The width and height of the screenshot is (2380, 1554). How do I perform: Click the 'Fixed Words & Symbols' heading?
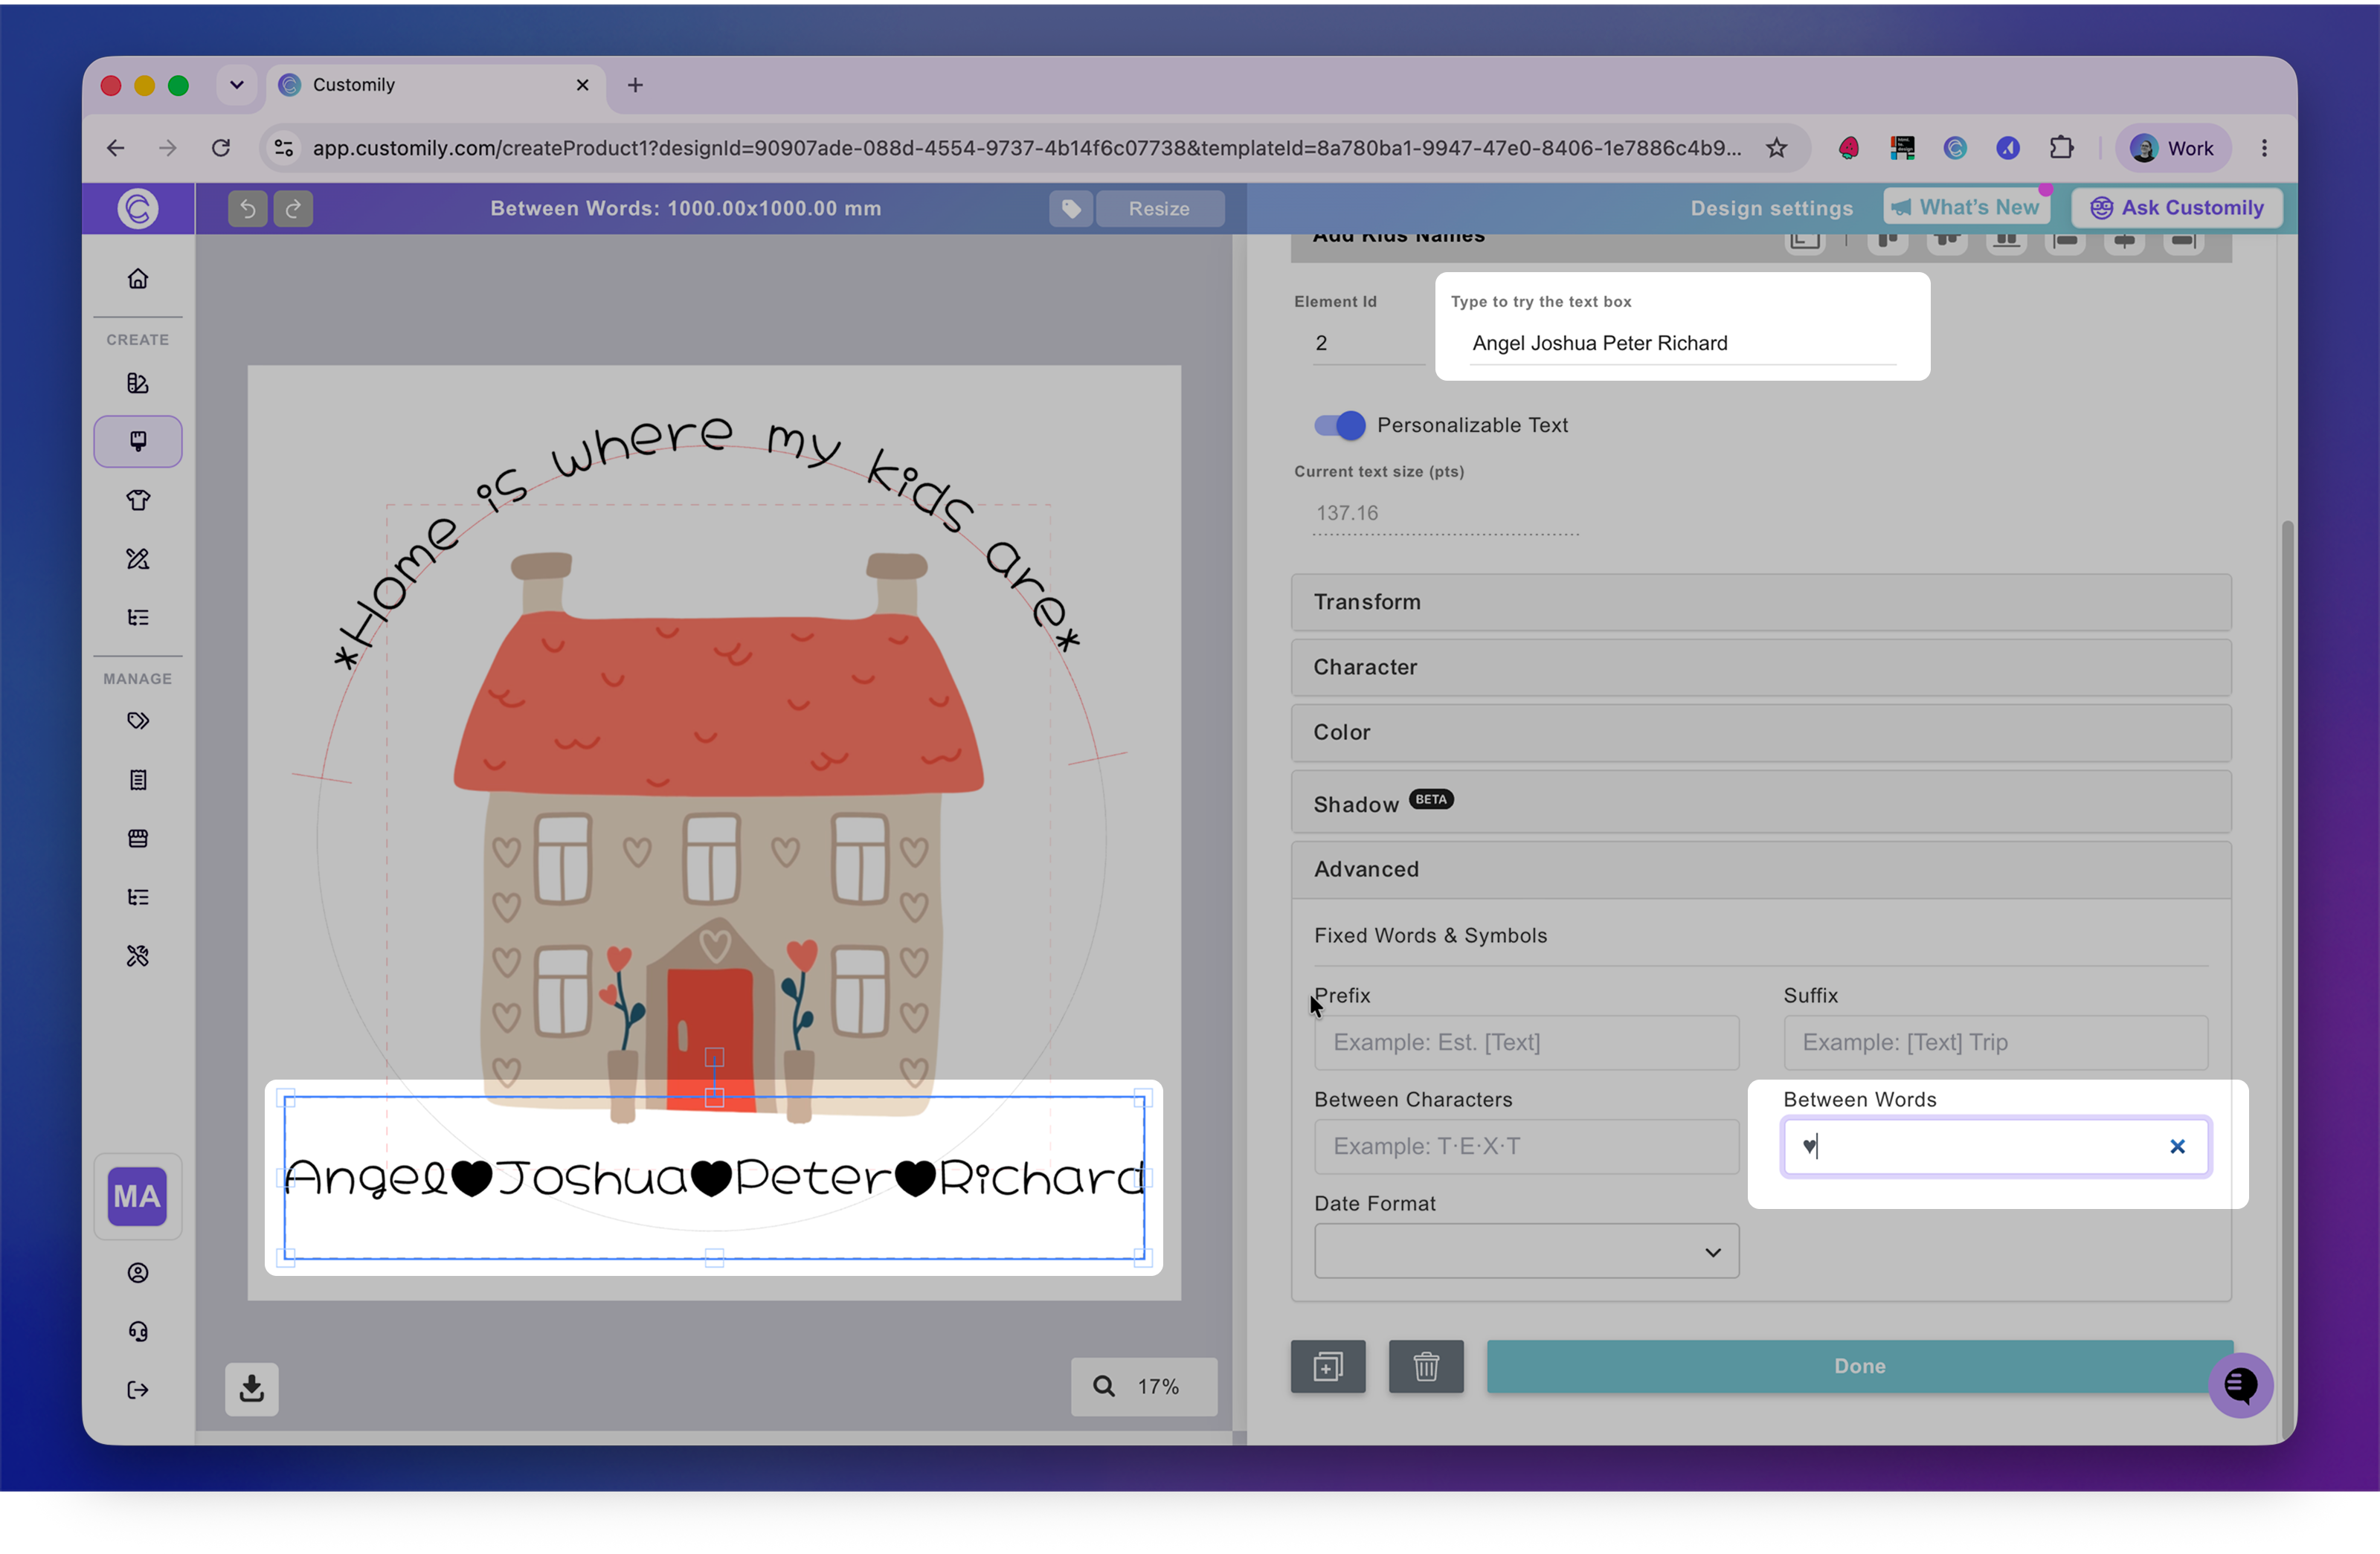click(1430, 936)
